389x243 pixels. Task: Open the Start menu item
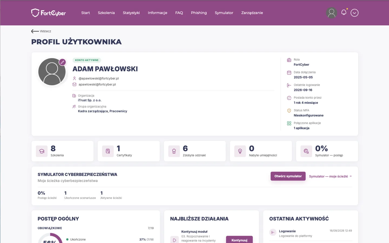click(x=86, y=13)
